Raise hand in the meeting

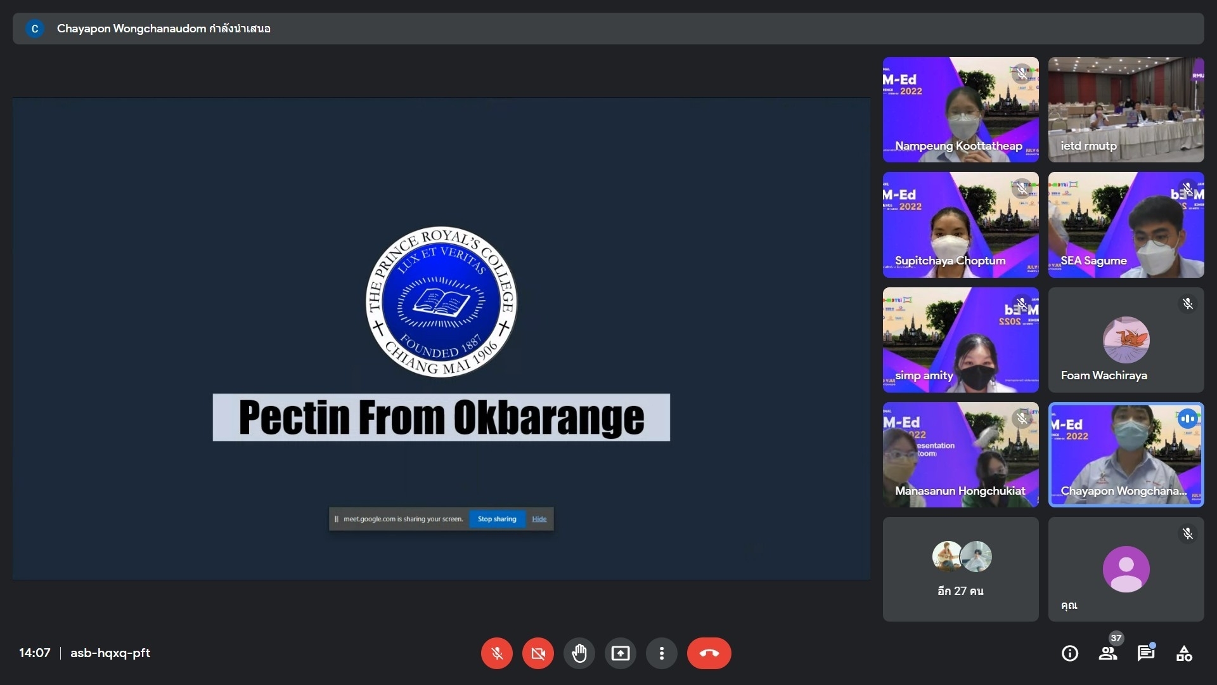click(579, 653)
